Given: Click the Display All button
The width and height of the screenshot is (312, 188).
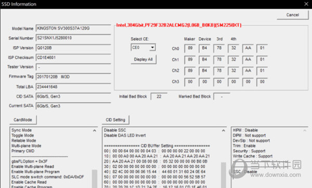Looking at the screenshot, I should (144, 59).
